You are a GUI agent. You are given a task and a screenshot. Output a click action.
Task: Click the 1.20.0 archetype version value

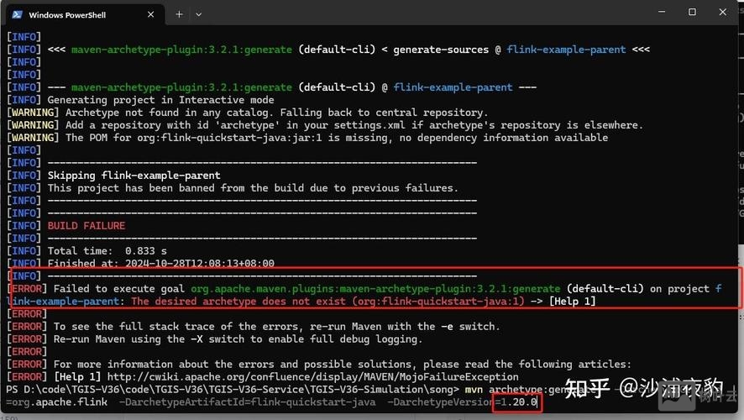(518, 403)
